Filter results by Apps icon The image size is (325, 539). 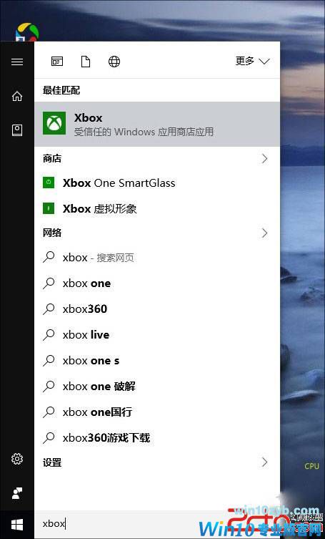[x=57, y=62]
